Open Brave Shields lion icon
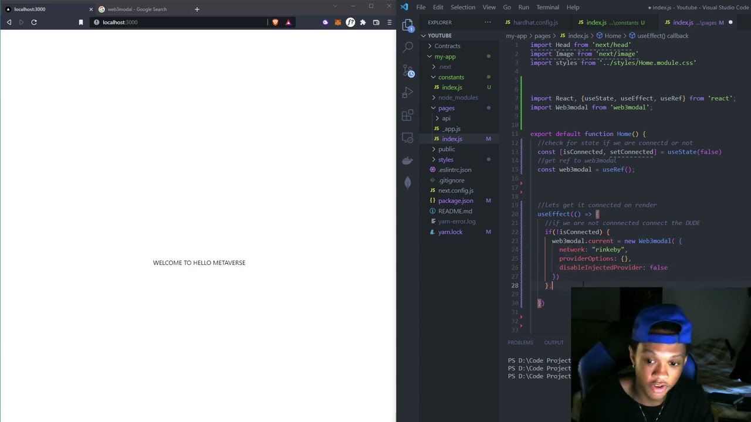Screen dimensions: 751x422 (275, 22)
